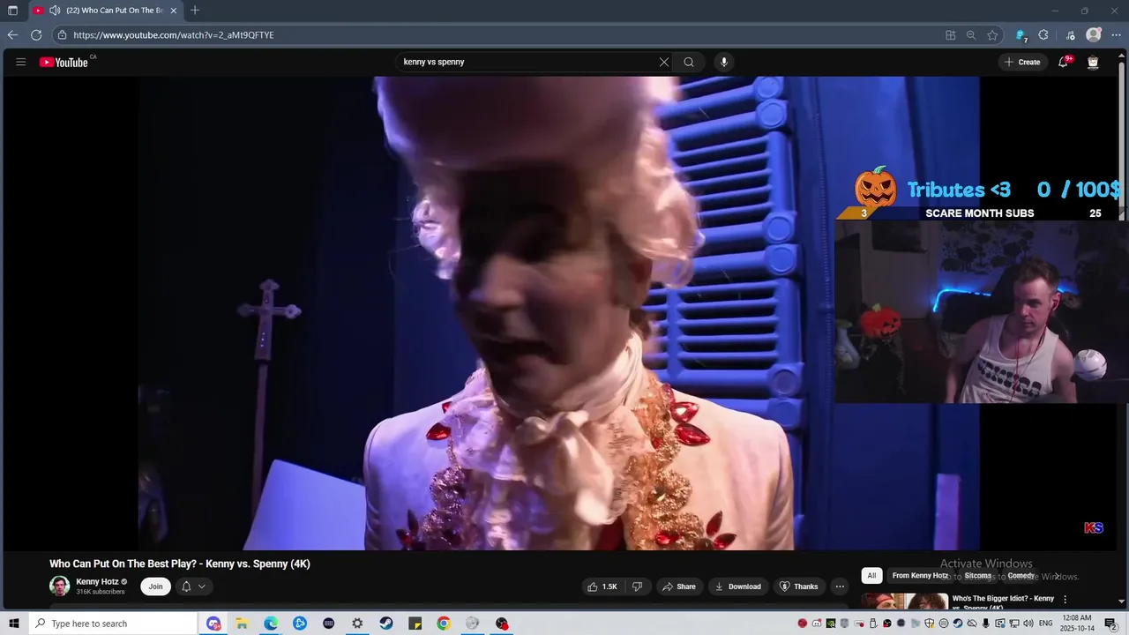Select the 'Sitcoms' filter chip
1129x635 pixels.
coord(977,576)
